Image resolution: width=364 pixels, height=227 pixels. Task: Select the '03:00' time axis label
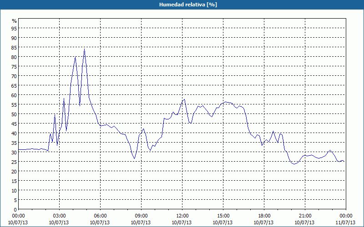pos(60,216)
